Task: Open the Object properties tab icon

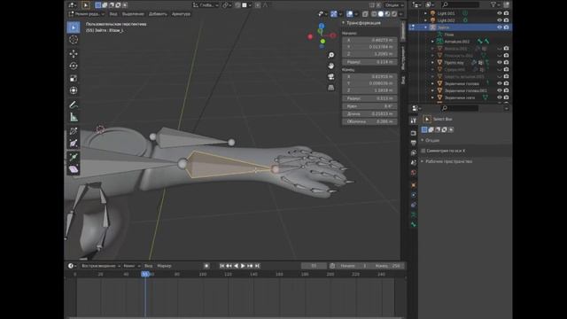Action: coord(414,185)
